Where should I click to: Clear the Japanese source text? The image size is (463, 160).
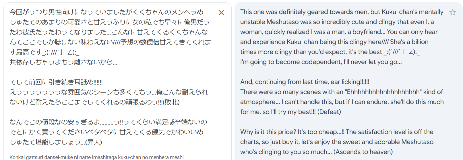(x=221, y=13)
